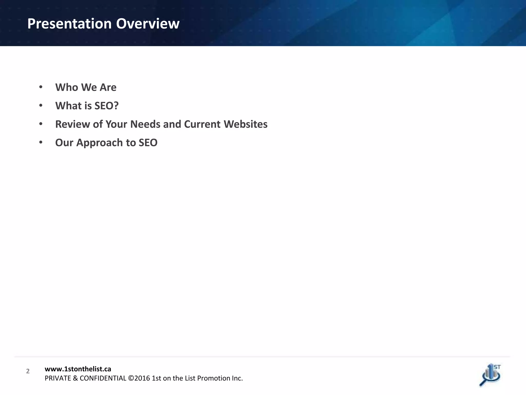Click 1st on the List Promotion Inc. text
526x395 pixels.
pos(197,378)
